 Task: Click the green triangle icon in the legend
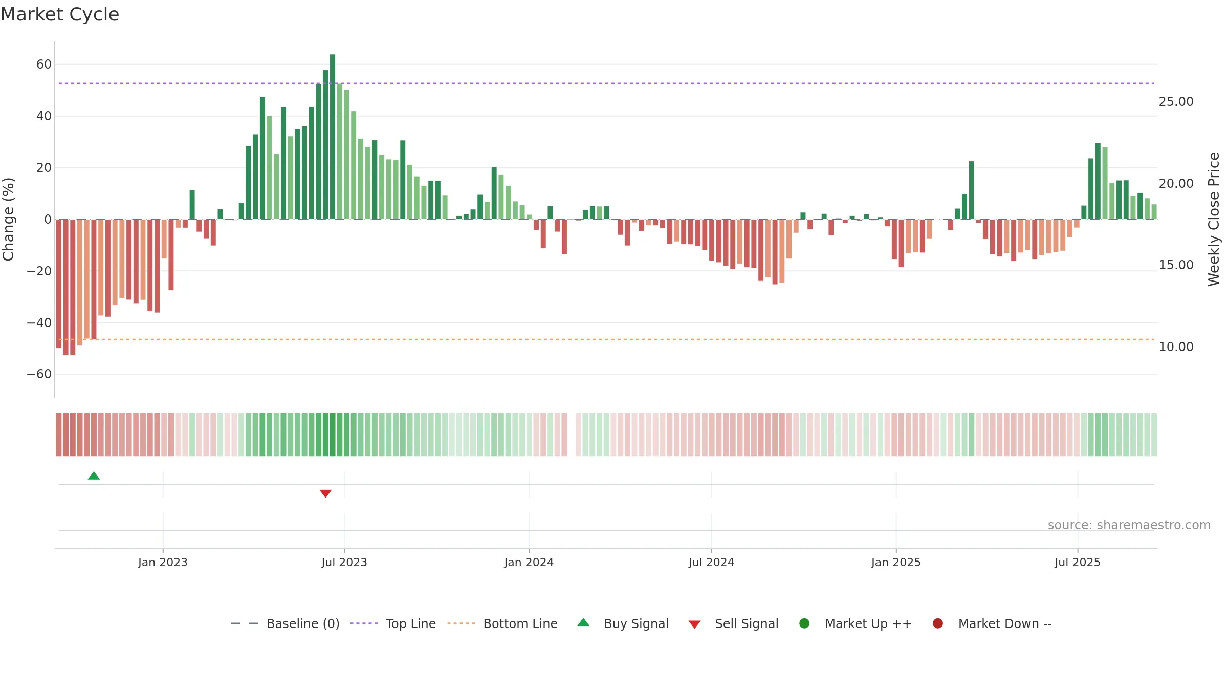pos(583,623)
